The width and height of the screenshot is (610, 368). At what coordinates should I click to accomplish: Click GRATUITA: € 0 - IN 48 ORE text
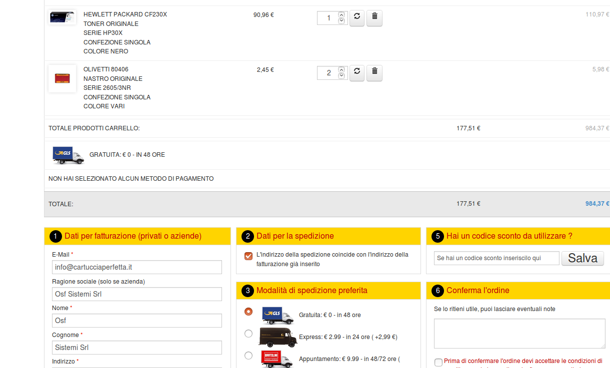point(127,155)
